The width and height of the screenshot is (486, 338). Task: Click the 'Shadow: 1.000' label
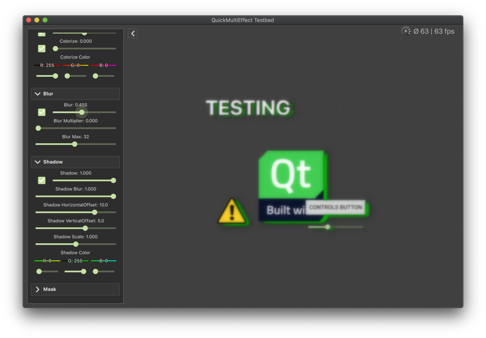[x=76, y=173]
